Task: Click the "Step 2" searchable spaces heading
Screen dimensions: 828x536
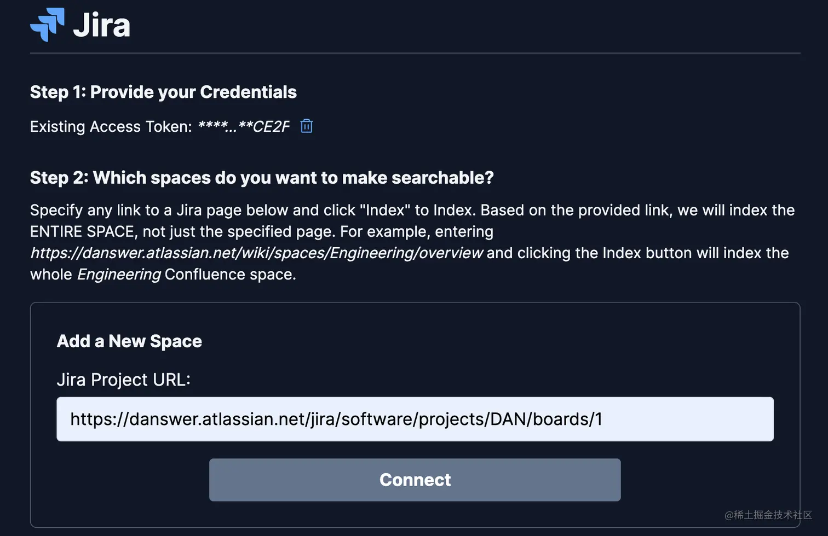Action: pyautogui.click(x=262, y=178)
